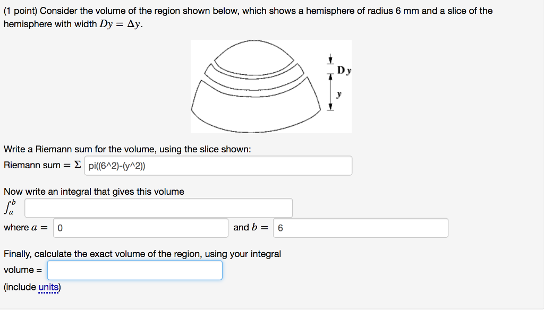This screenshot has height=310, width=544.
Task: Click the Riemann sum answer field
Action: click(x=218, y=166)
